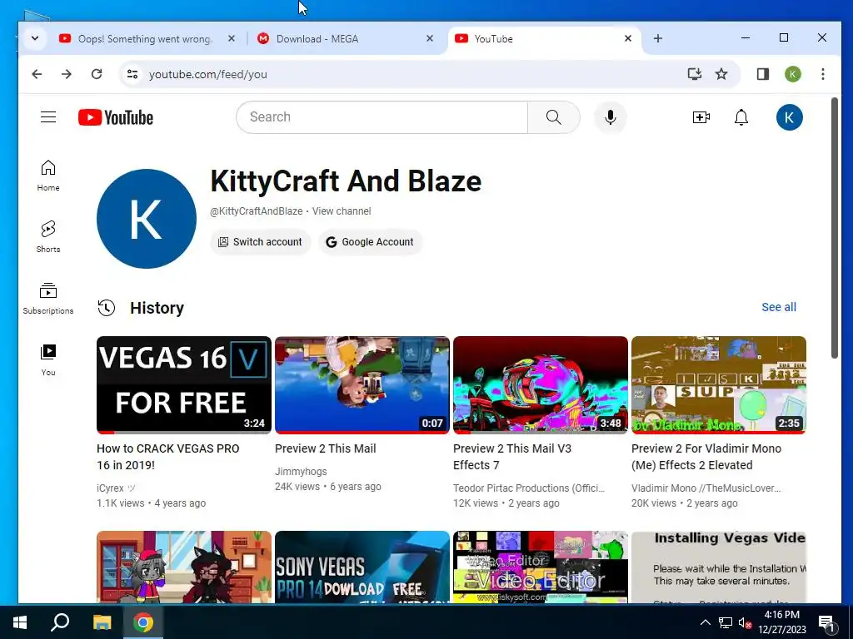This screenshot has width=853, height=639.
Task: Click the YouTube search input field
Action: pos(382,116)
